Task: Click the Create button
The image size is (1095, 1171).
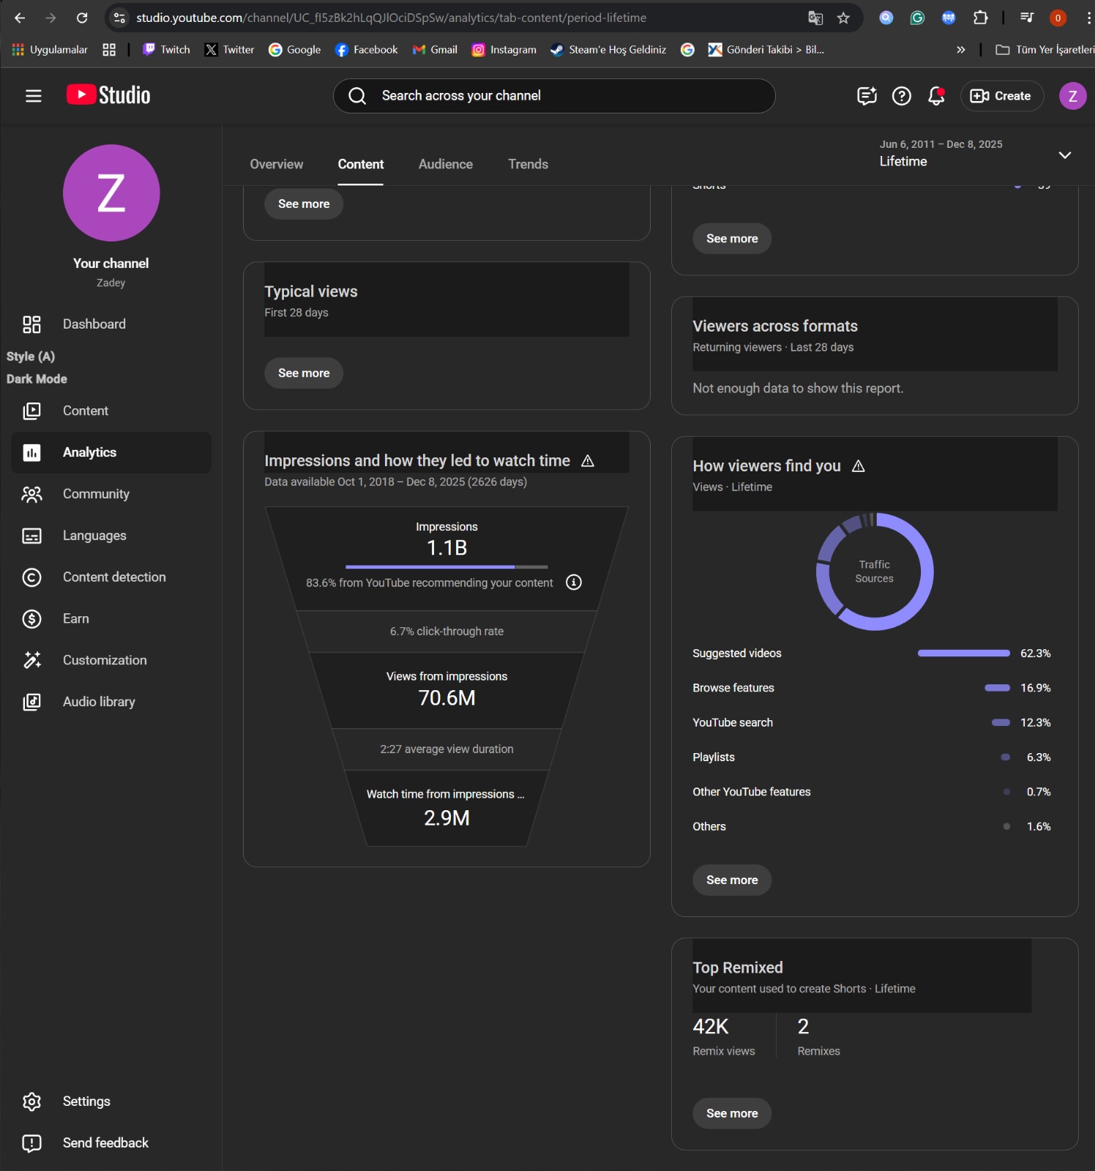Action: [1001, 96]
